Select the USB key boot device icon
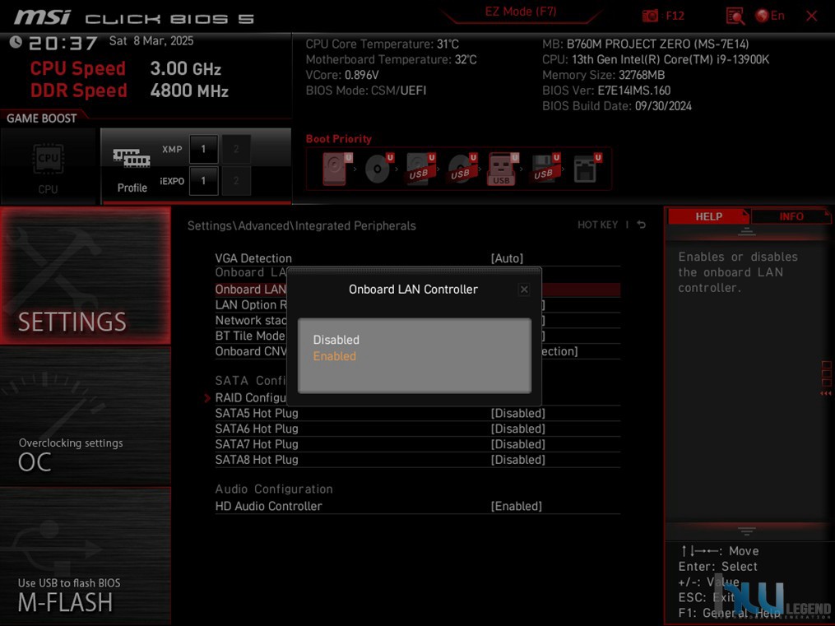Viewport: 835px width, 626px height. click(503, 169)
